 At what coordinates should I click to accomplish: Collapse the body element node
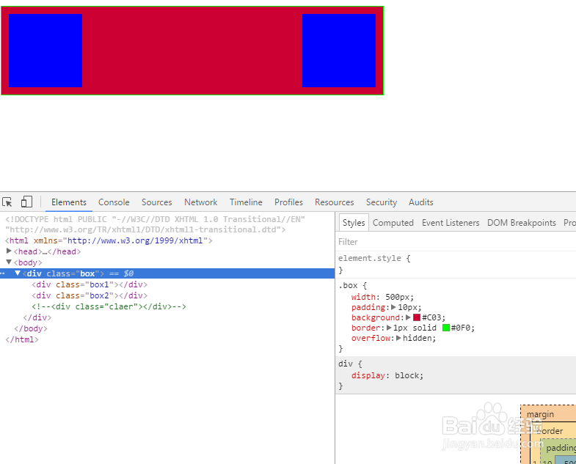[9, 262]
